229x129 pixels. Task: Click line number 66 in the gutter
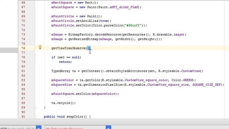coord(23,3)
